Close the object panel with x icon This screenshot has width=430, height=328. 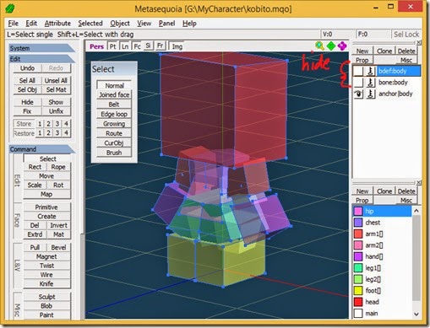(419, 42)
